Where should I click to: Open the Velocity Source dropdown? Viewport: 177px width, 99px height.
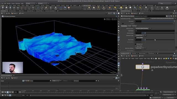[x=143, y=29]
